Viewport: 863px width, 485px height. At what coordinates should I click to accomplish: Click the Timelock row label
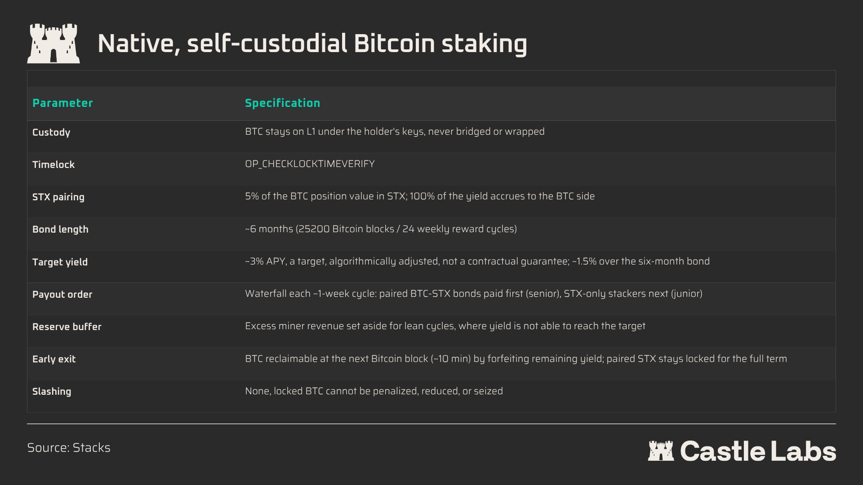(x=53, y=165)
